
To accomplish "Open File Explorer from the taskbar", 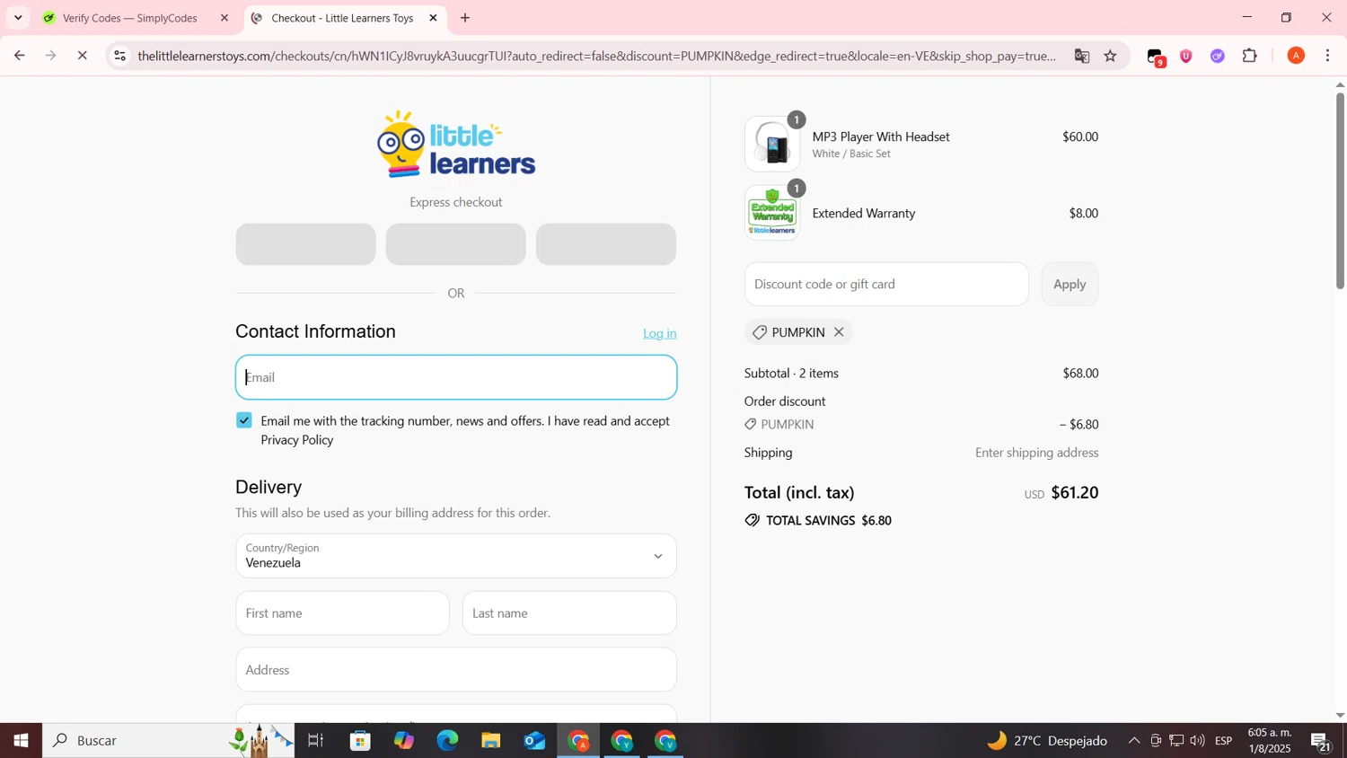I will (x=490, y=741).
